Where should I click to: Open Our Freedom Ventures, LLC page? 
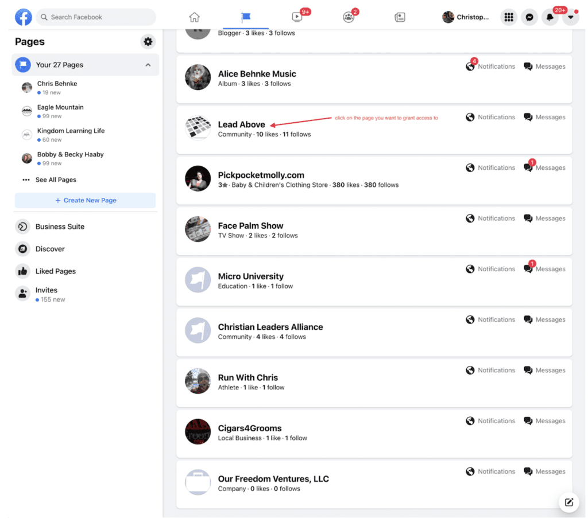(273, 478)
